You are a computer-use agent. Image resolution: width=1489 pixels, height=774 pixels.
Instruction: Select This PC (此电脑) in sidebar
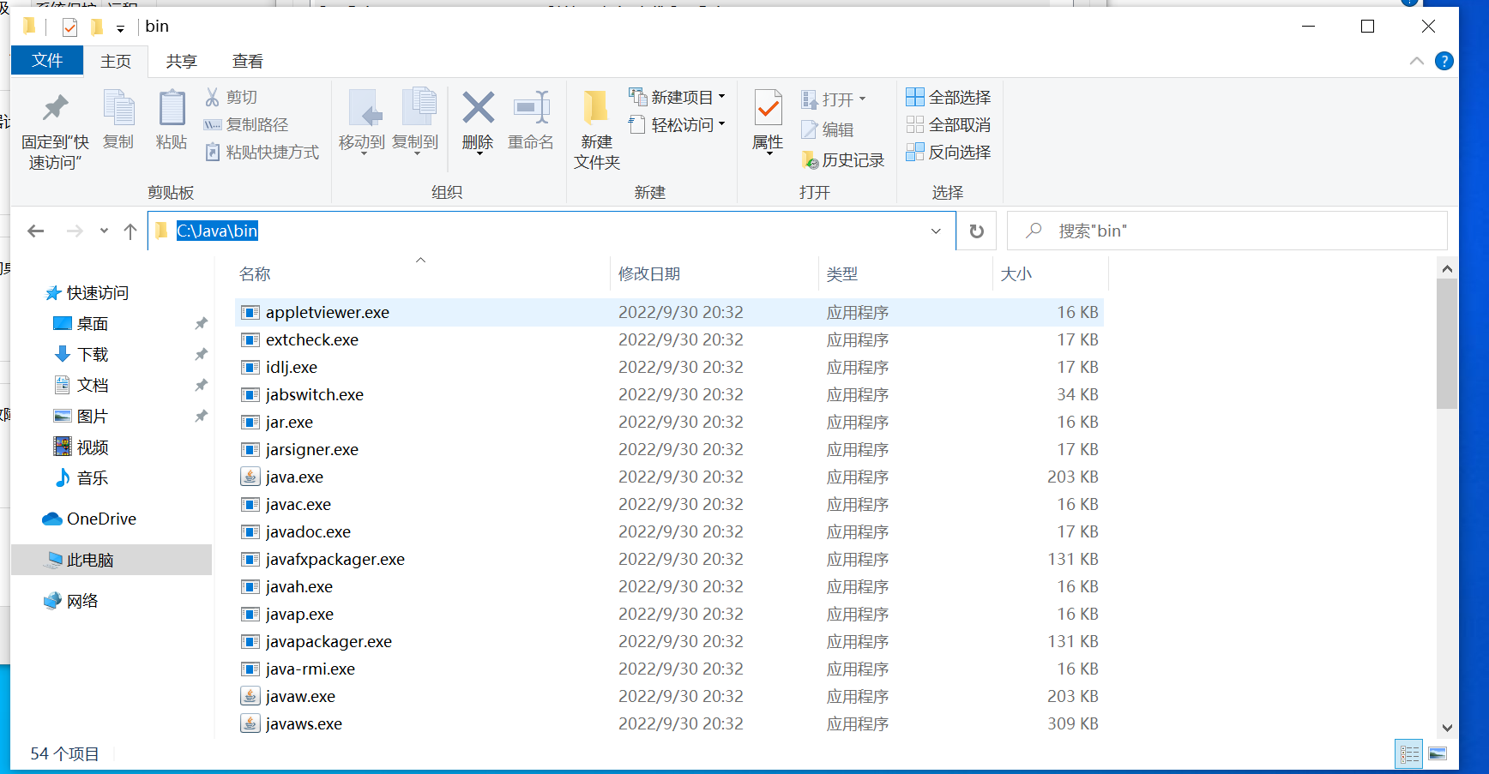112,560
